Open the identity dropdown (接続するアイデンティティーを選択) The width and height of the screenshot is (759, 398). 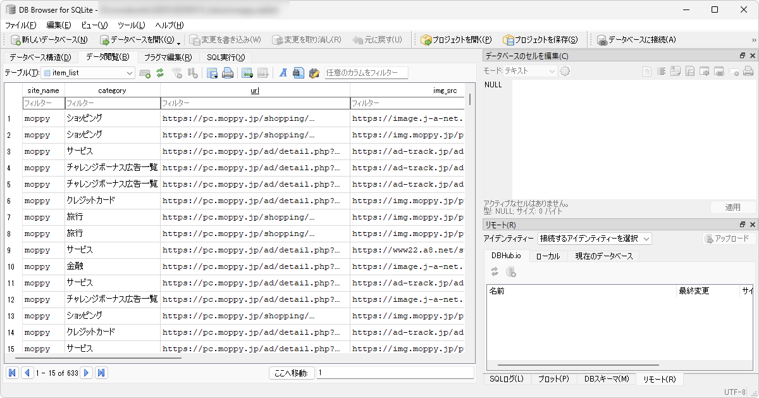[x=595, y=239]
